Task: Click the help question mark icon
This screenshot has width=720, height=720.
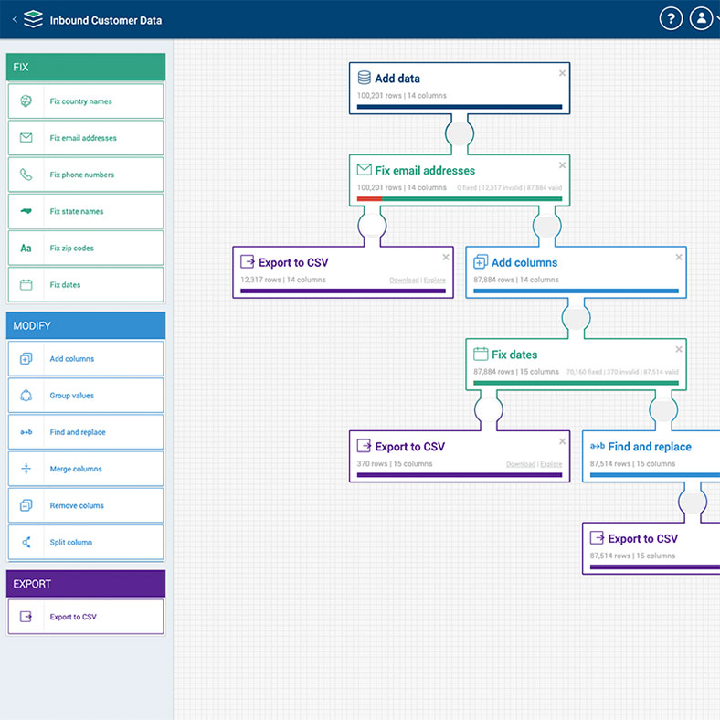Action: click(671, 18)
